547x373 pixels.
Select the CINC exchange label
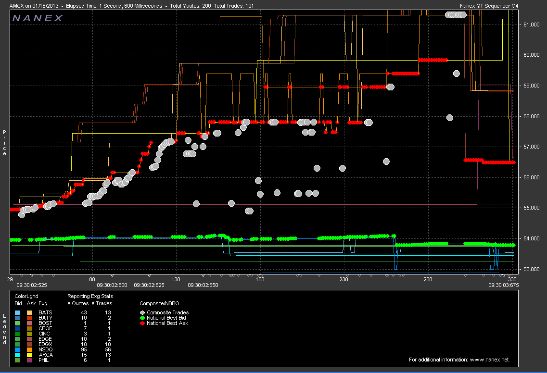pos(44,334)
